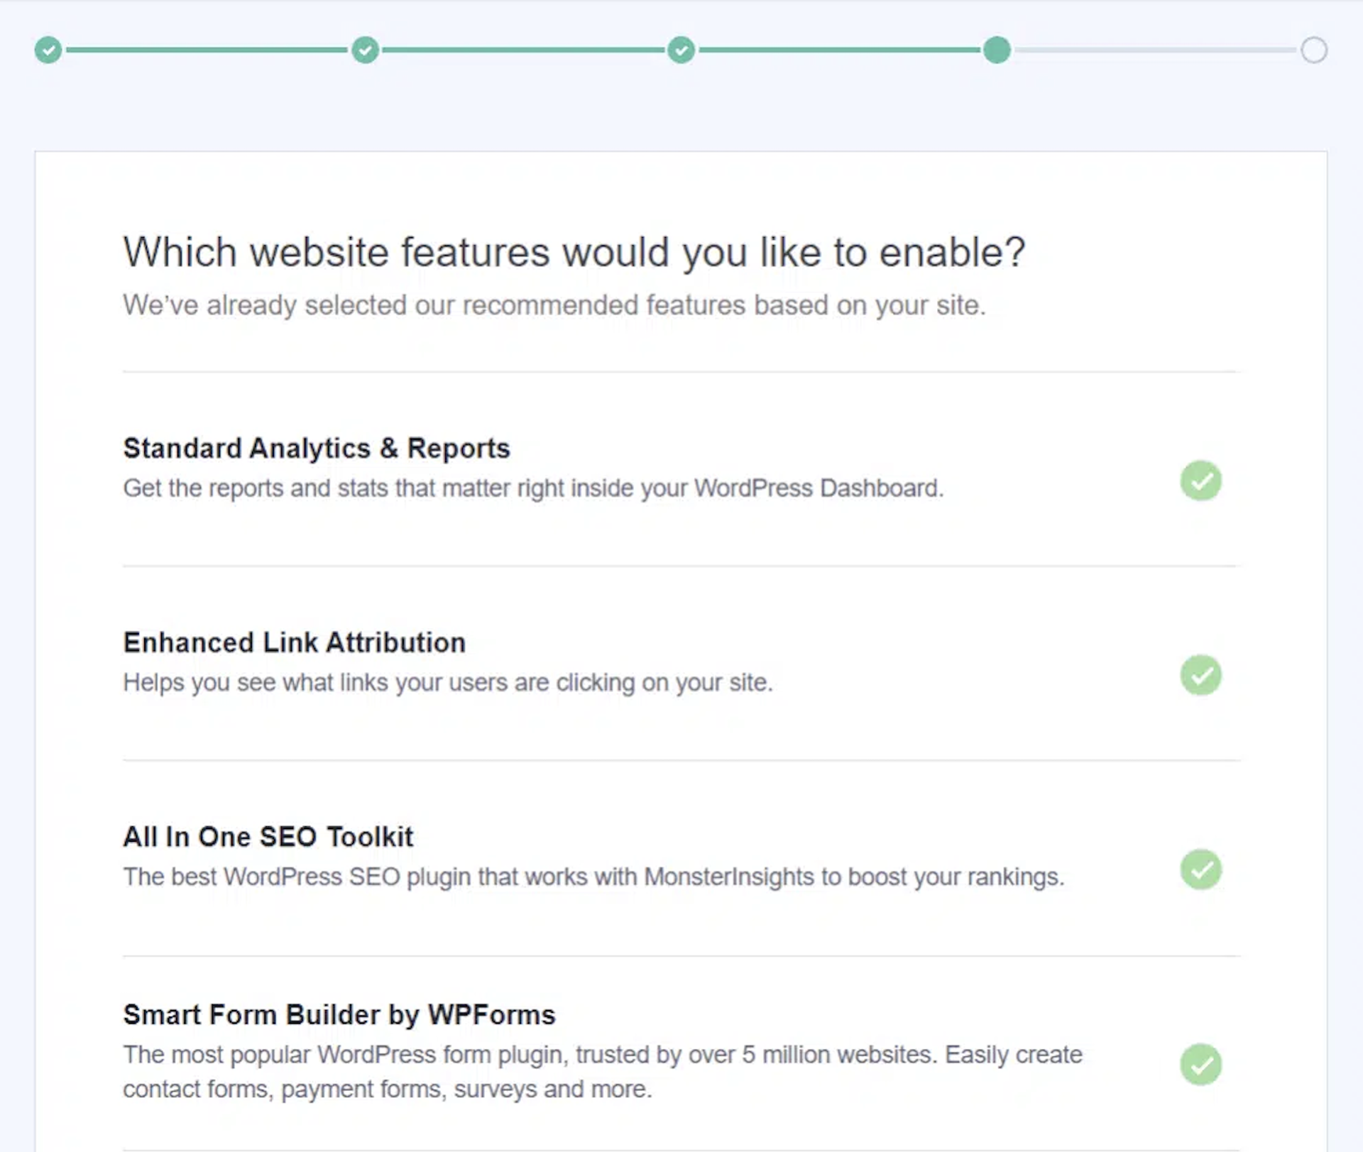Click the third completed progress step circle

680,50
